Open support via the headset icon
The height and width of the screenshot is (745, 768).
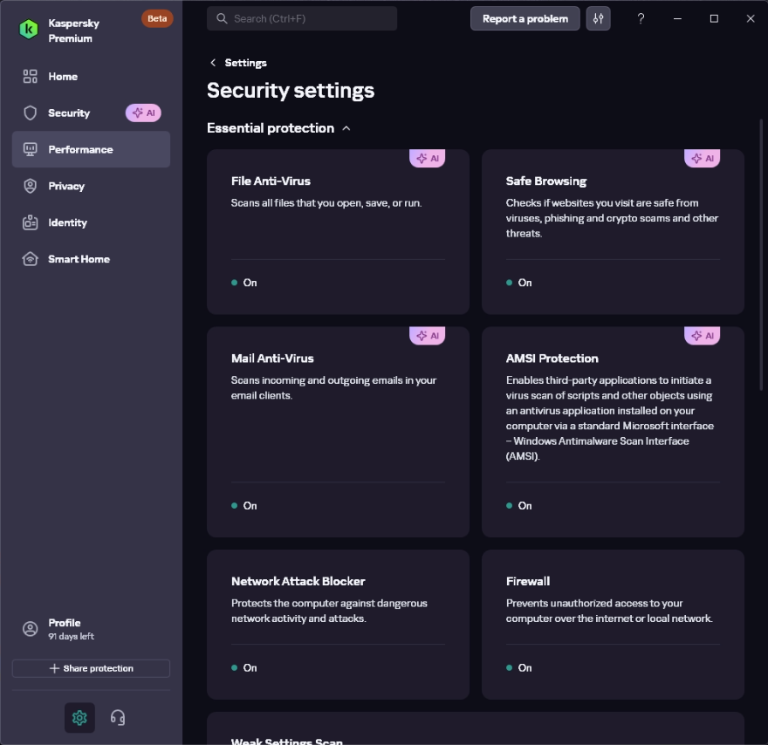[x=118, y=718]
